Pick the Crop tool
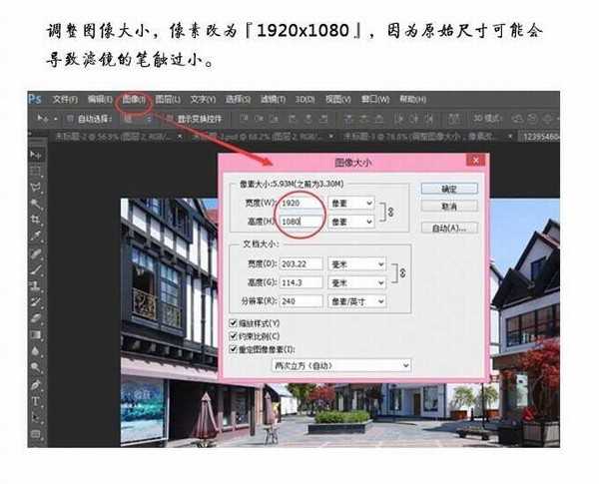The image size is (599, 484). click(36, 220)
